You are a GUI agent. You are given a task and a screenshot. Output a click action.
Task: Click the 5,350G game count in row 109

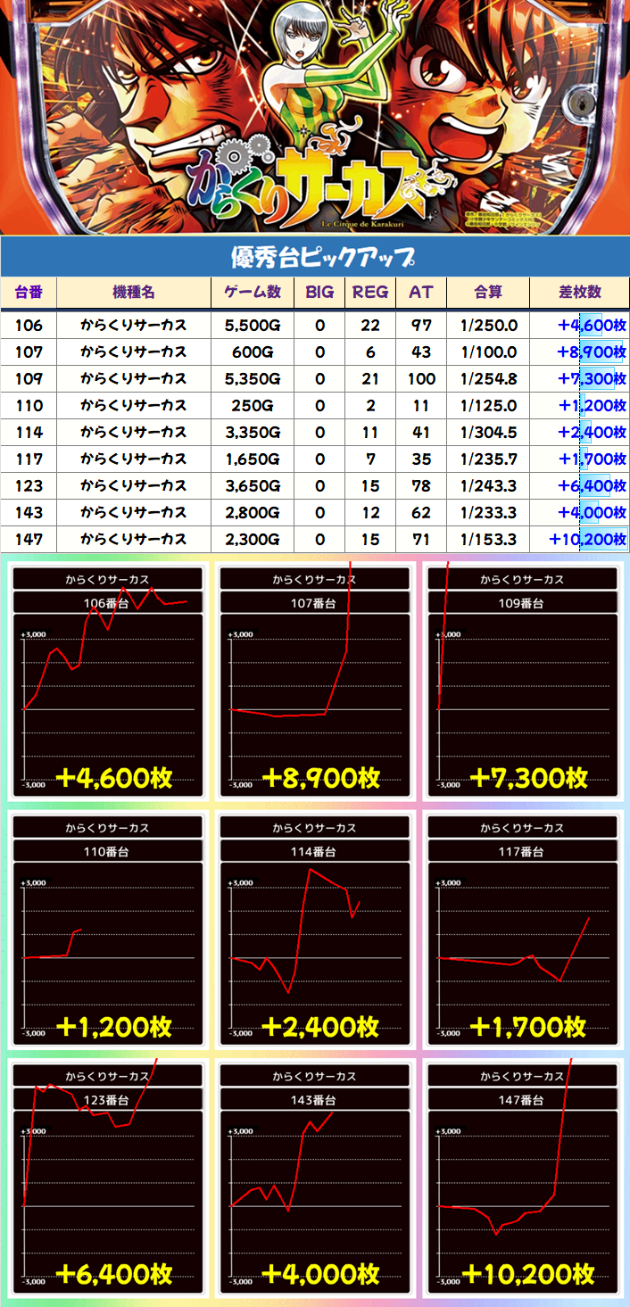point(253,379)
